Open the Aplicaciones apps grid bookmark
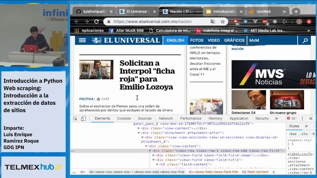Viewport: 317px width, 178px height. pos(89,31)
